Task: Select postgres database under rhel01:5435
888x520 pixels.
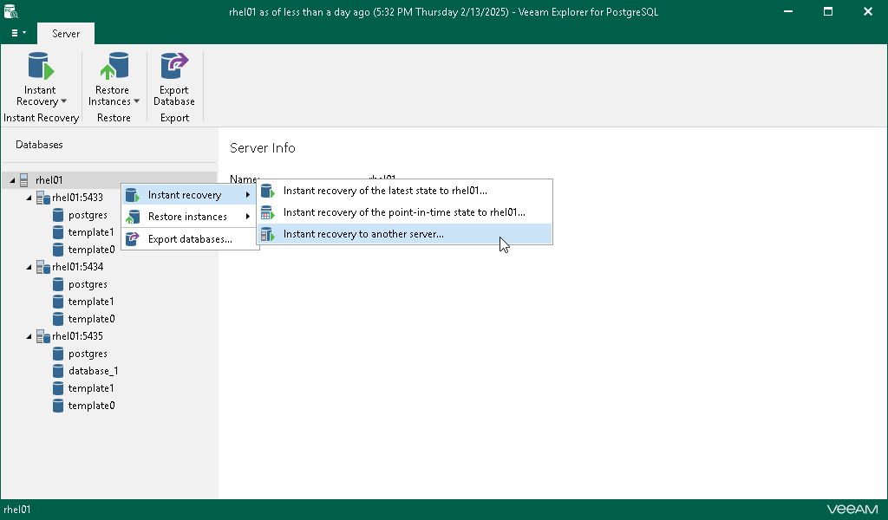Action: point(88,354)
